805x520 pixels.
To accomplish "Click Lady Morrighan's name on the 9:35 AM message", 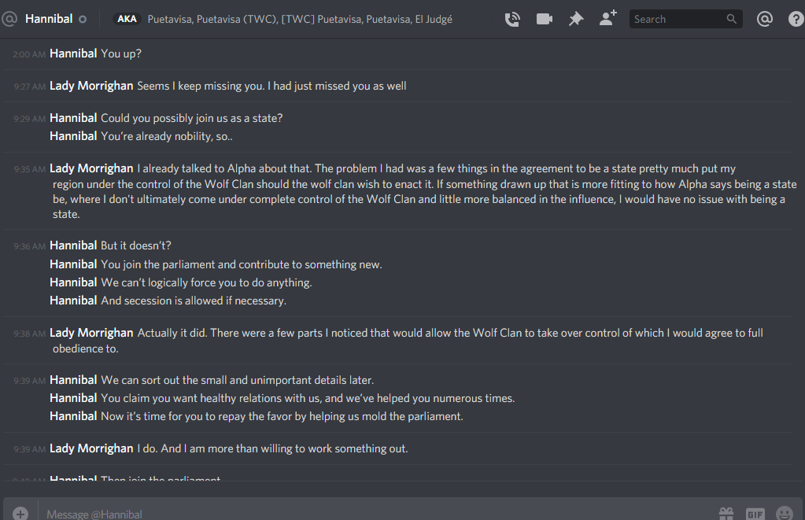I will pyautogui.click(x=91, y=168).
